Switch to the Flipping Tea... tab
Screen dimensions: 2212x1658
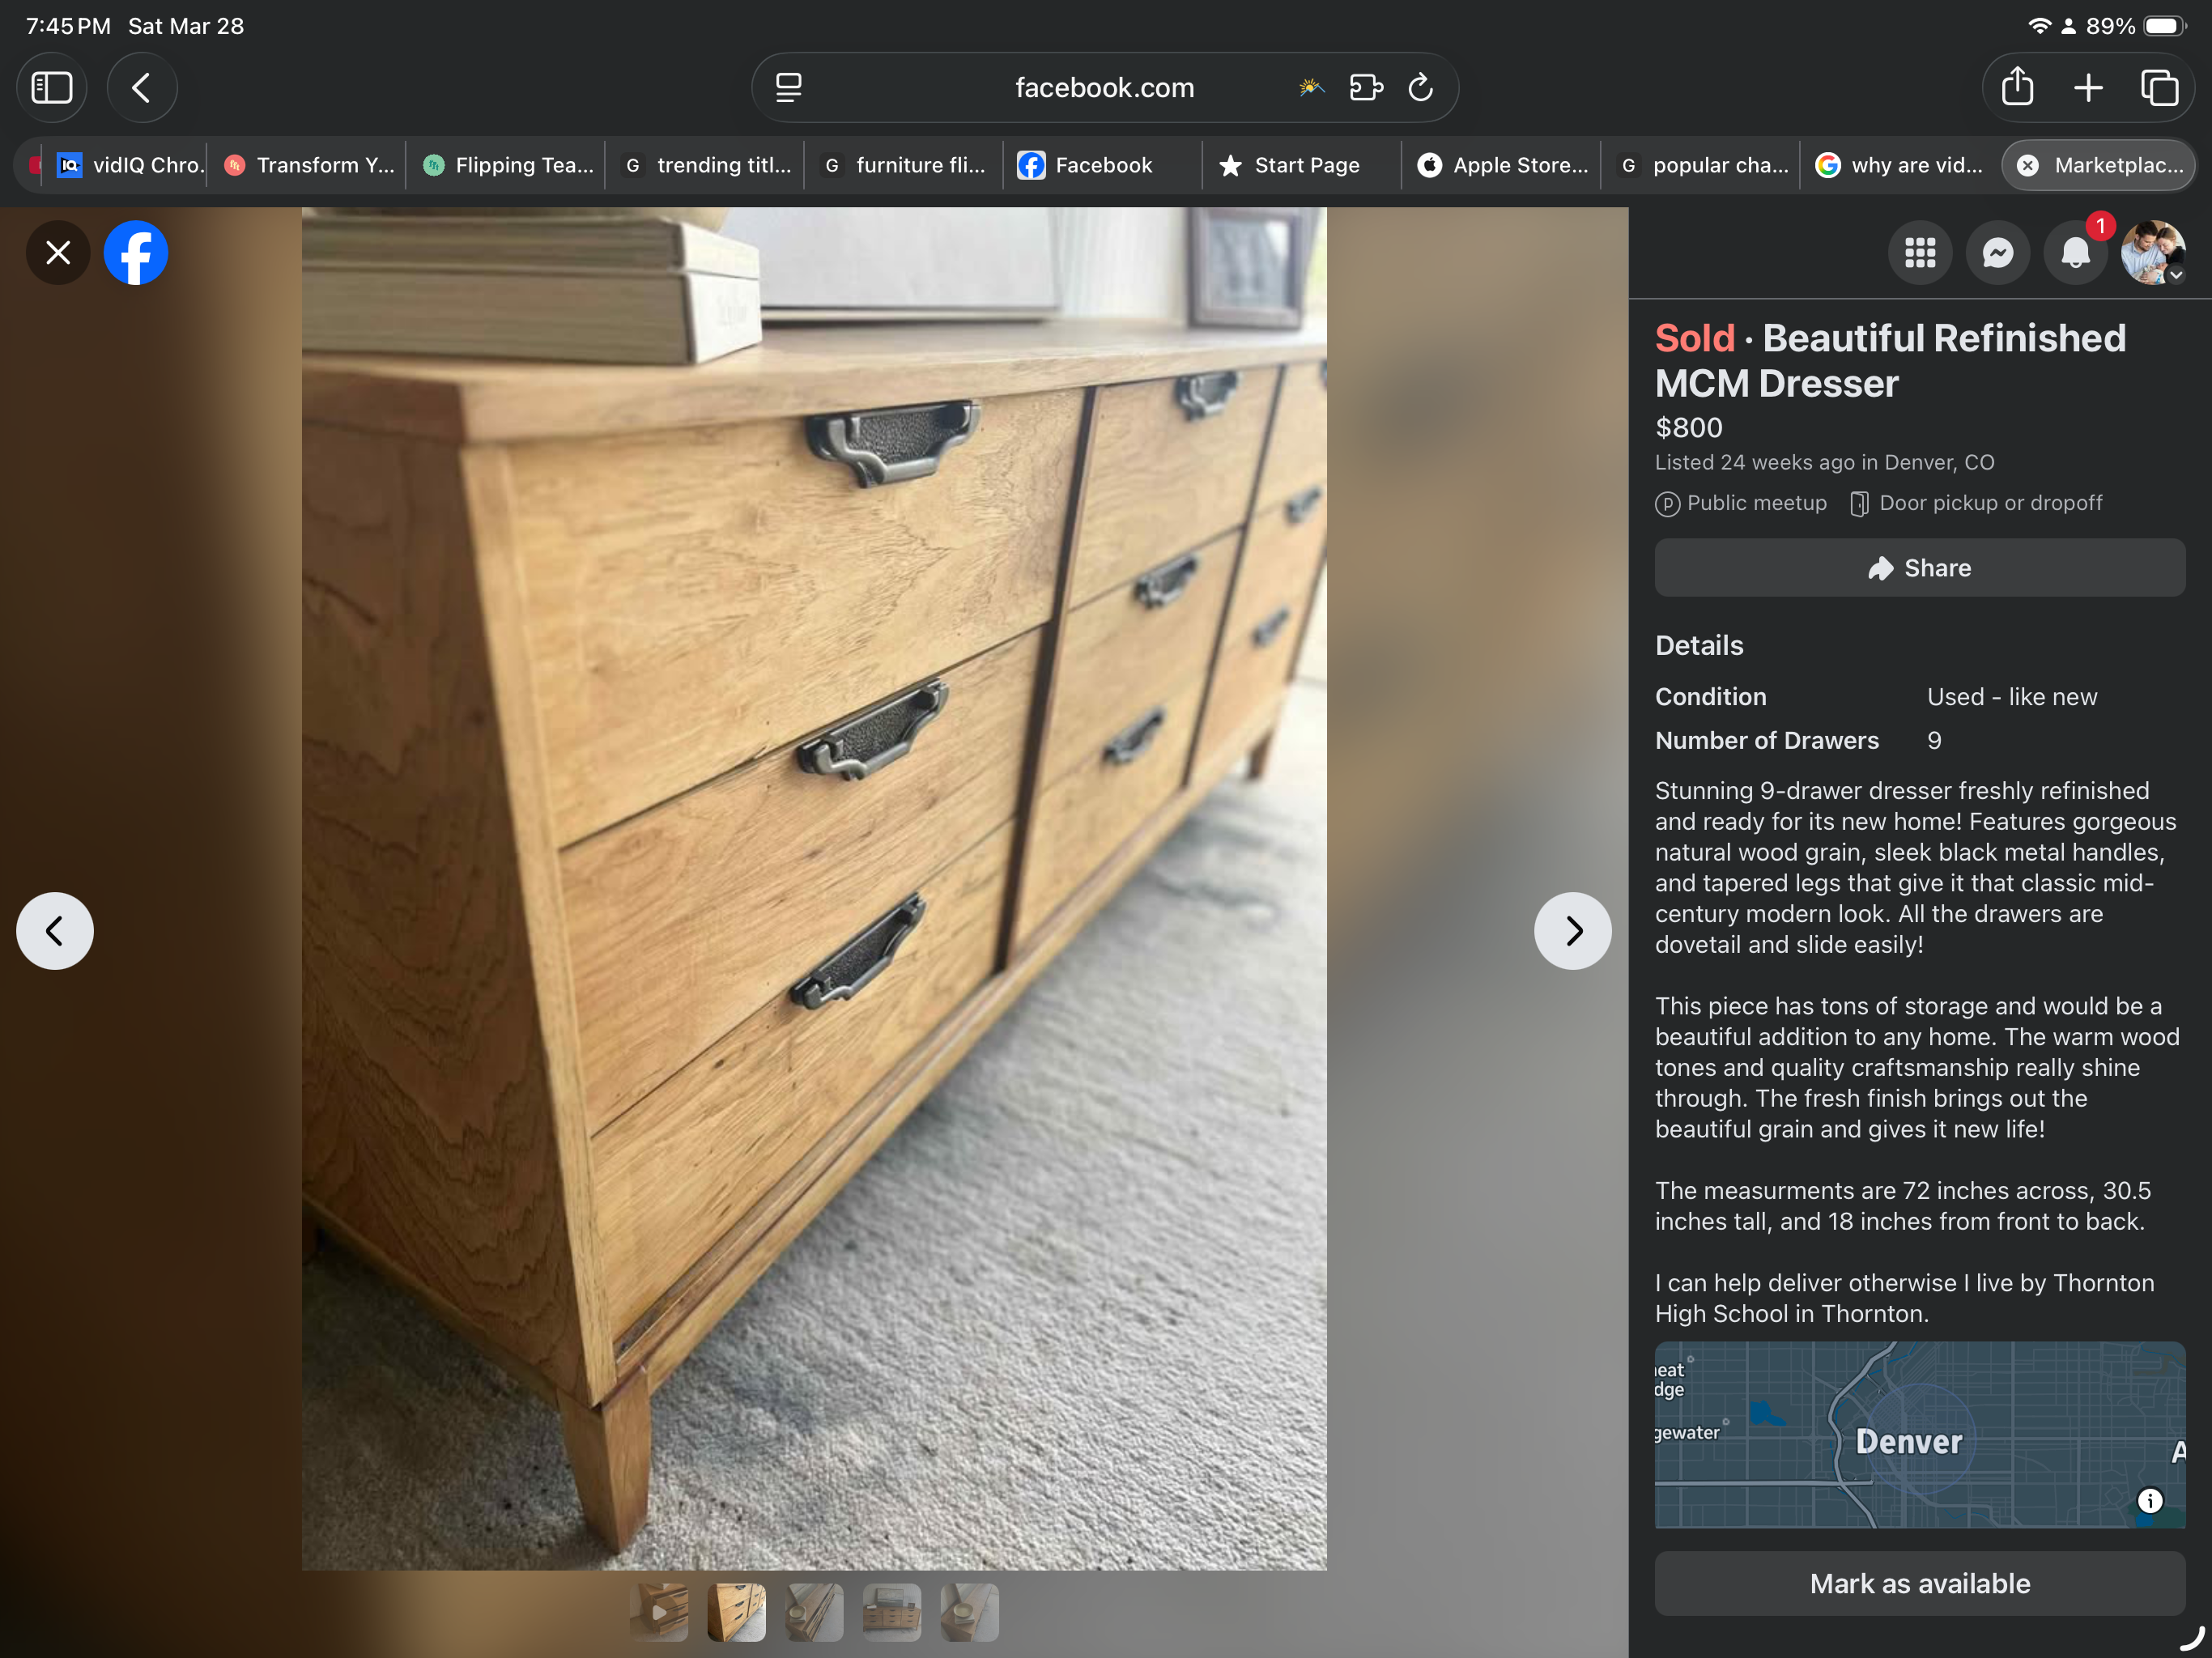click(507, 165)
